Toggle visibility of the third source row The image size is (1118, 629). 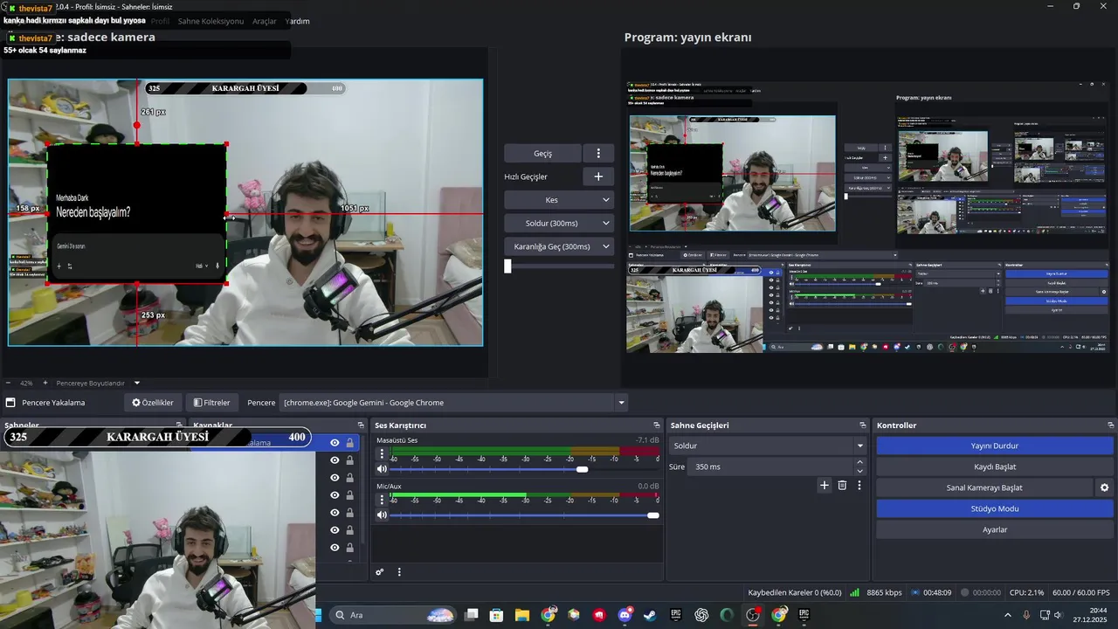pos(335,478)
